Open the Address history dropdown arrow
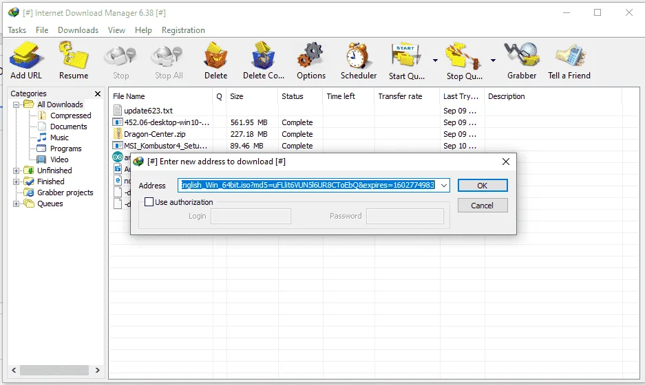The height and width of the screenshot is (385, 645). point(444,186)
